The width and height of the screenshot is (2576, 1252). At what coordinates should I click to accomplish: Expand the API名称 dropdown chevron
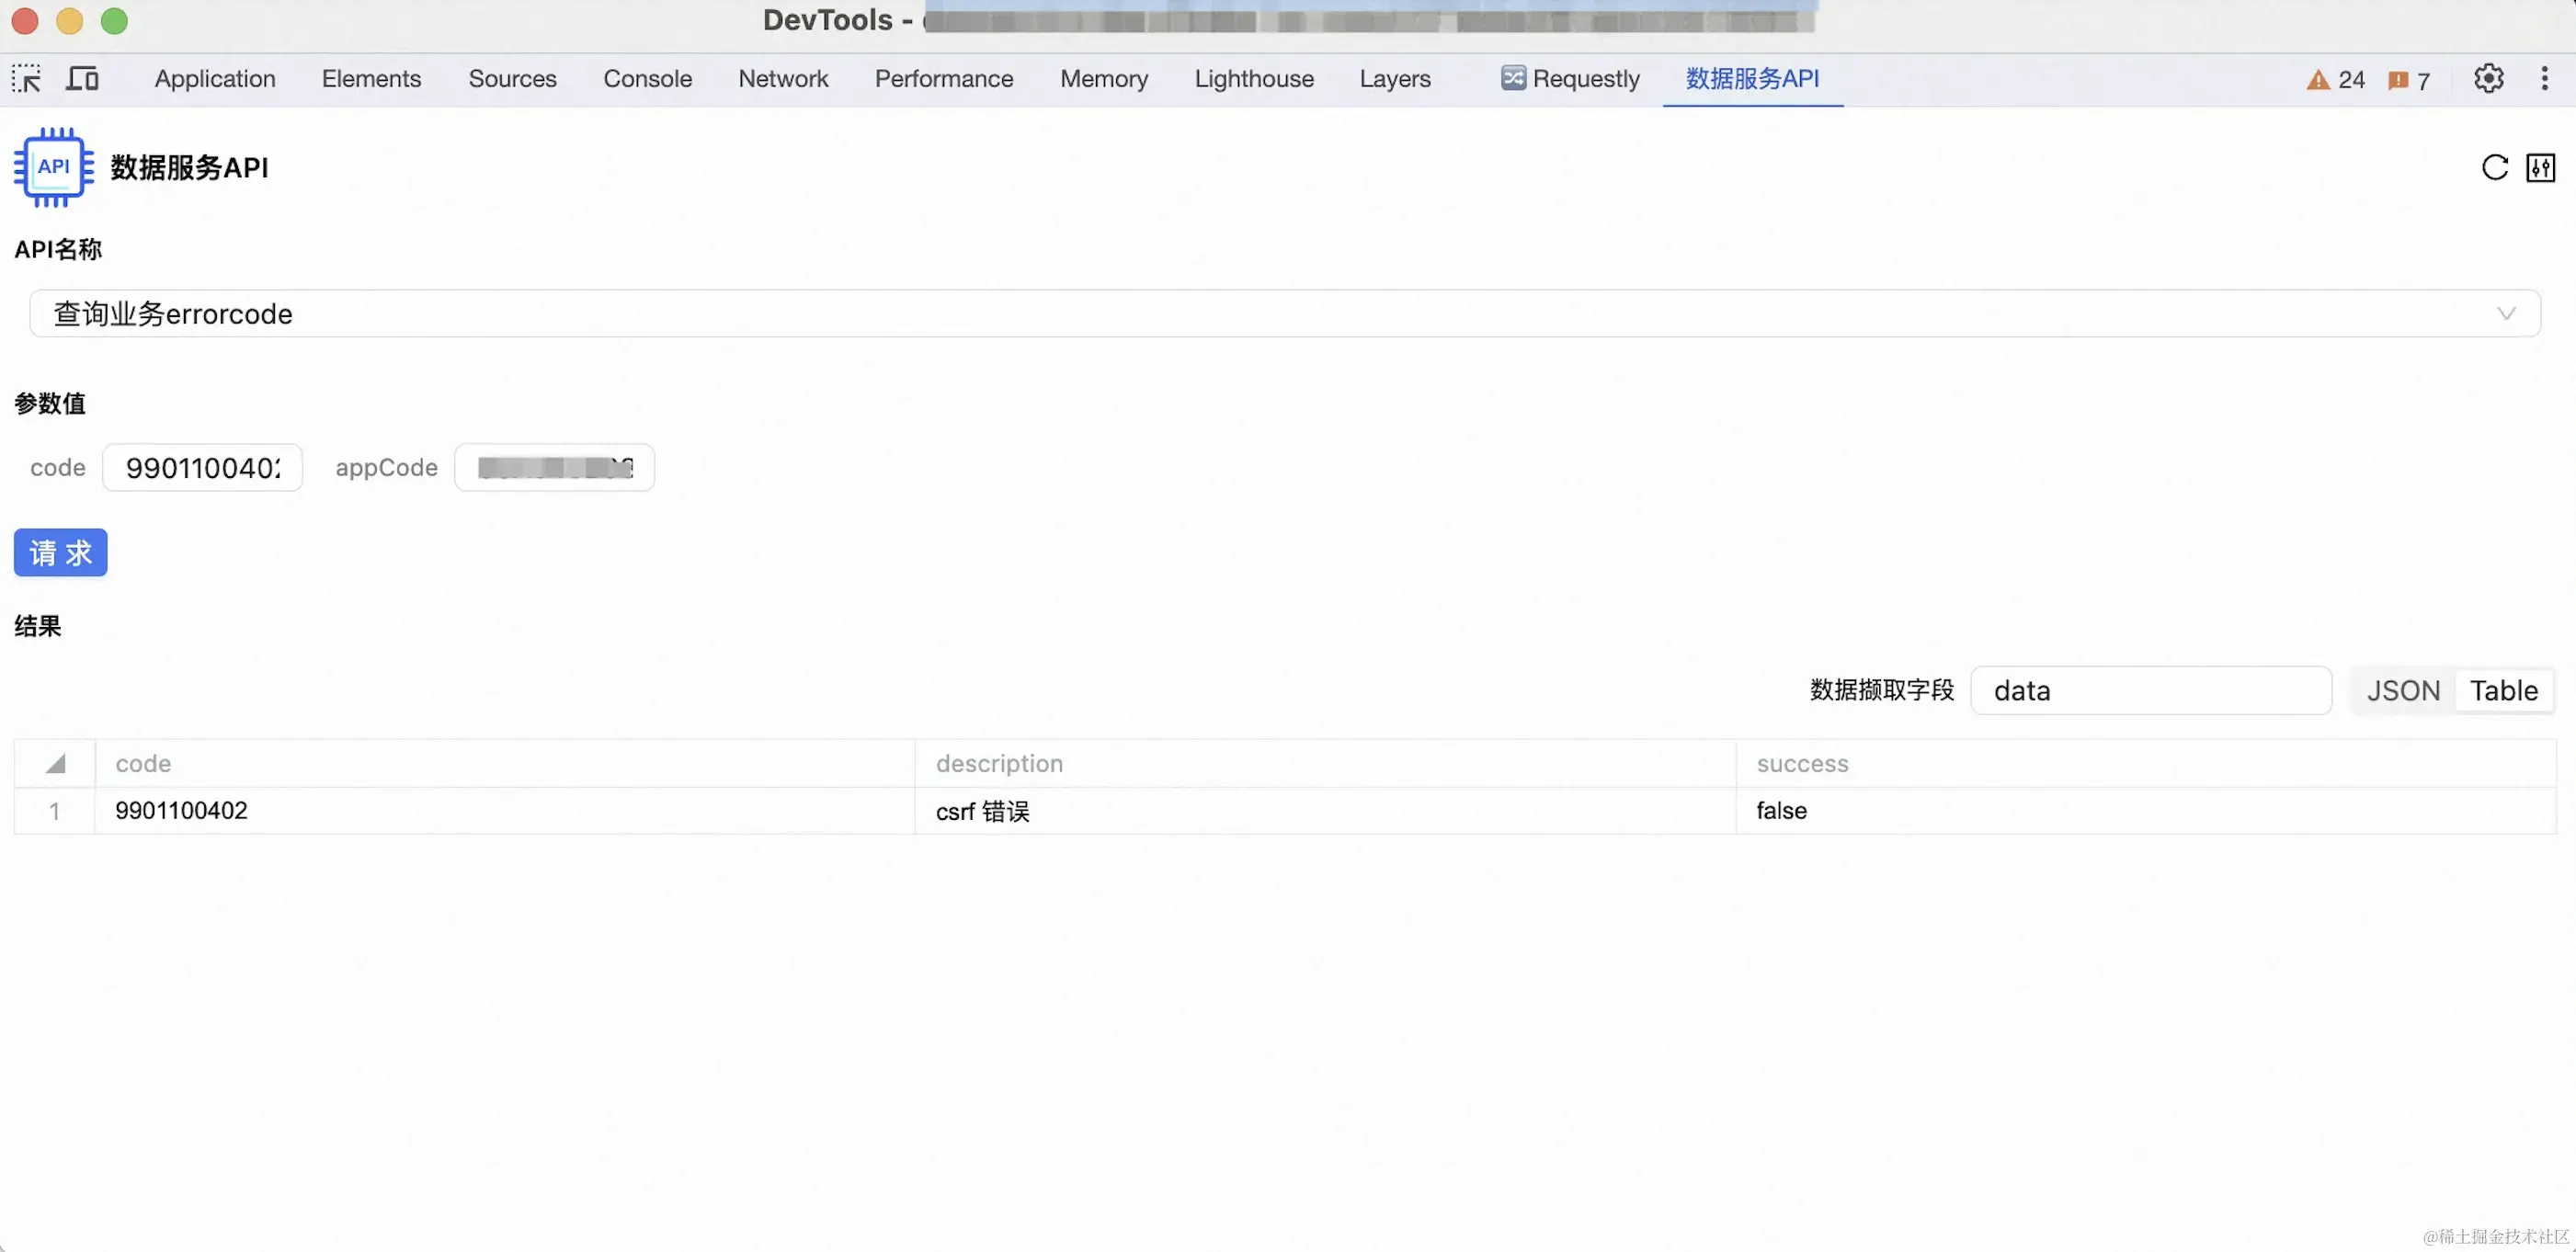pyautogui.click(x=2505, y=314)
